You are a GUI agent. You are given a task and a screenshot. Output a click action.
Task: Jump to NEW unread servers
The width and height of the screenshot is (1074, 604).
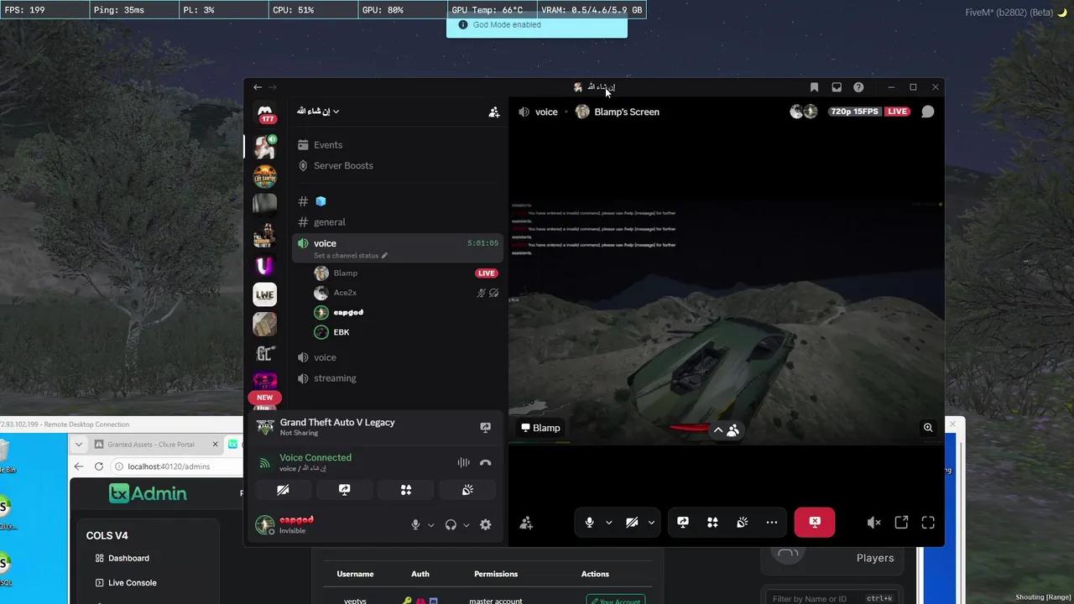[265, 398]
